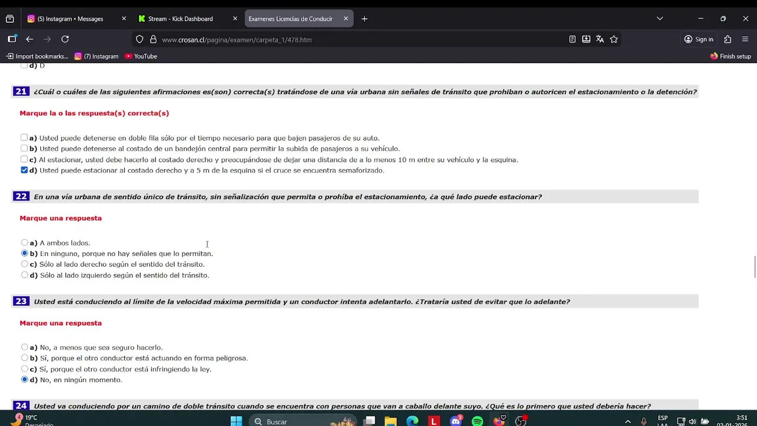
Task: Click the site security padlock icon
Action: point(153,40)
